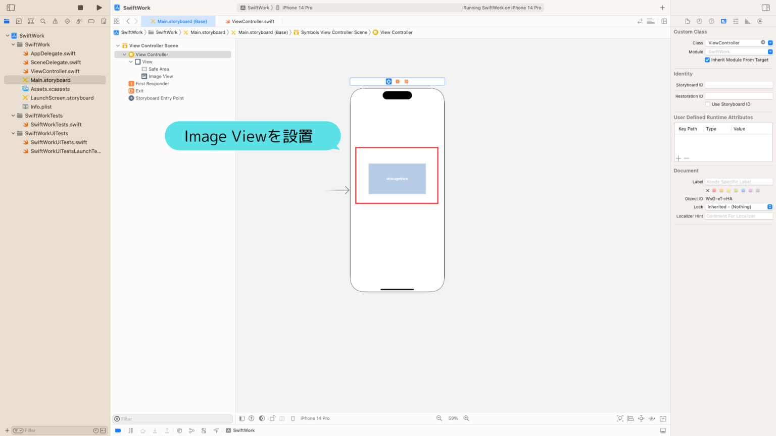Toggle dark appearance in the canvas bar
This screenshot has height=436, width=776.
coord(262,418)
